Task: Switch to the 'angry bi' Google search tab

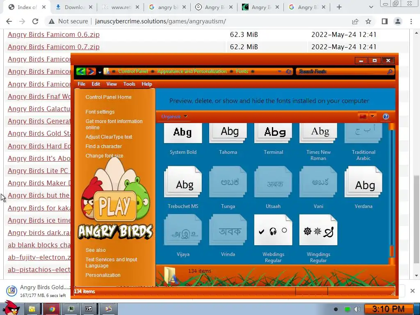Action: click(x=167, y=7)
